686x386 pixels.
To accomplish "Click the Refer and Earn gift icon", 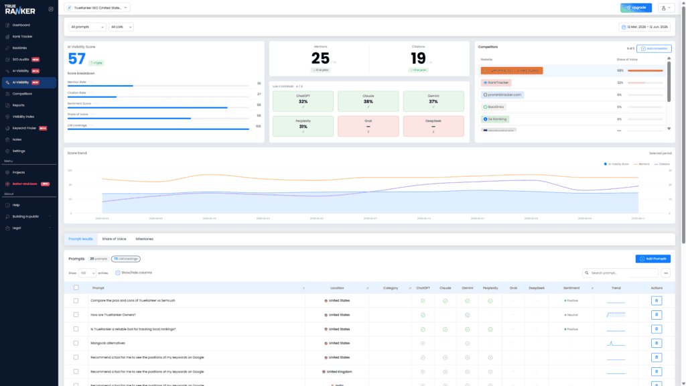I will pyautogui.click(x=7, y=184).
